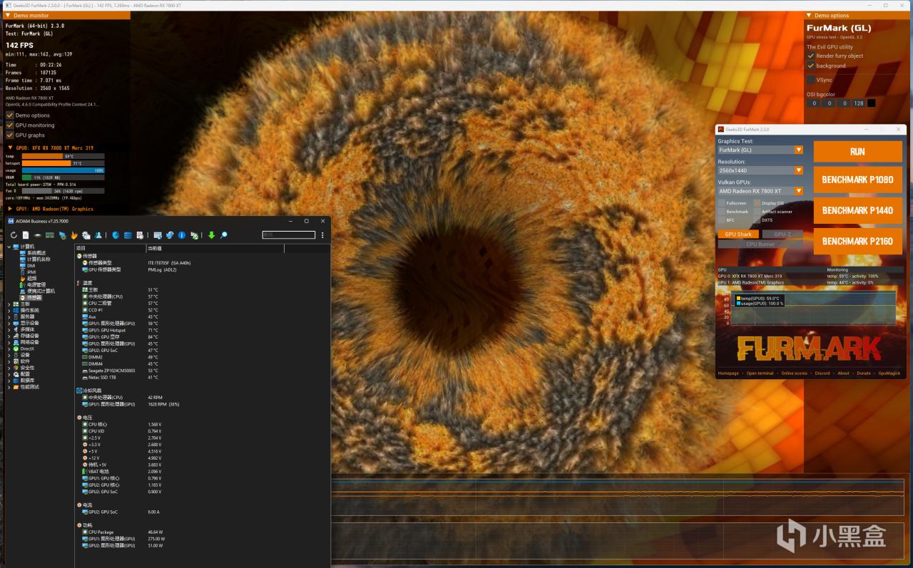Open the database stack icon in AIDA64 toolbar
Viewport: 913px width, 568px height.
click(128, 235)
